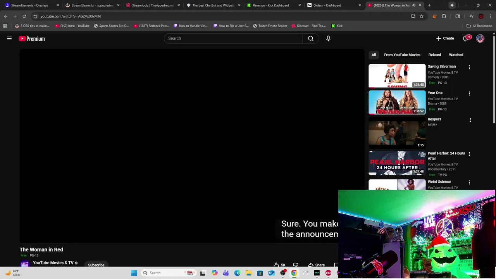Open Microsoft Edge from taskbar
Image resolution: width=496 pixels, height=279 pixels.
(237, 273)
